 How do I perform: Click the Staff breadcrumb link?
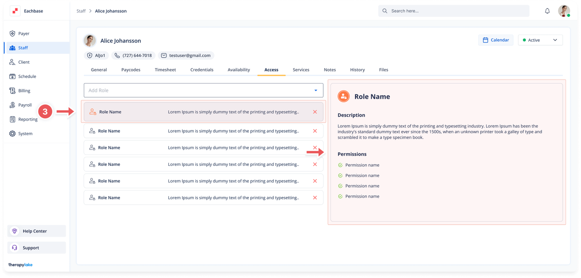point(81,11)
